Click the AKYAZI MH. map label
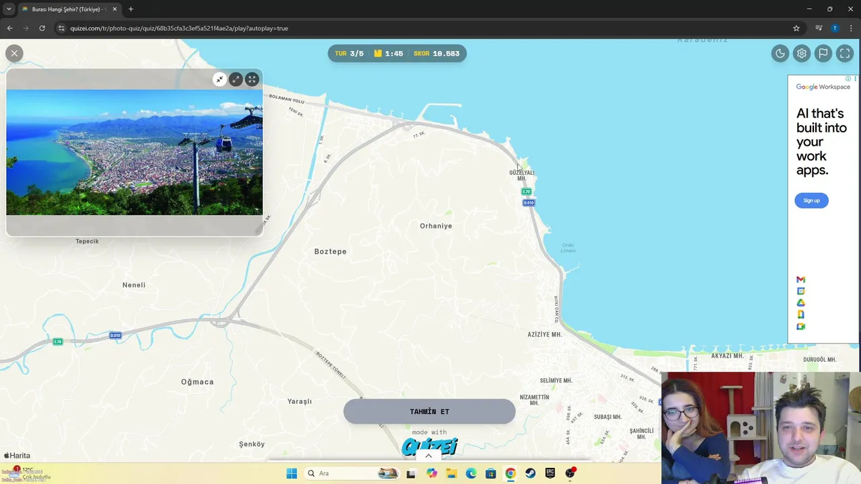861x484 pixels. point(727,356)
